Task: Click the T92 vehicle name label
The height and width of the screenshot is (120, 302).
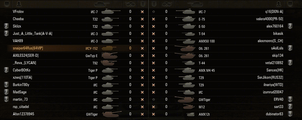Action: coord(95,63)
